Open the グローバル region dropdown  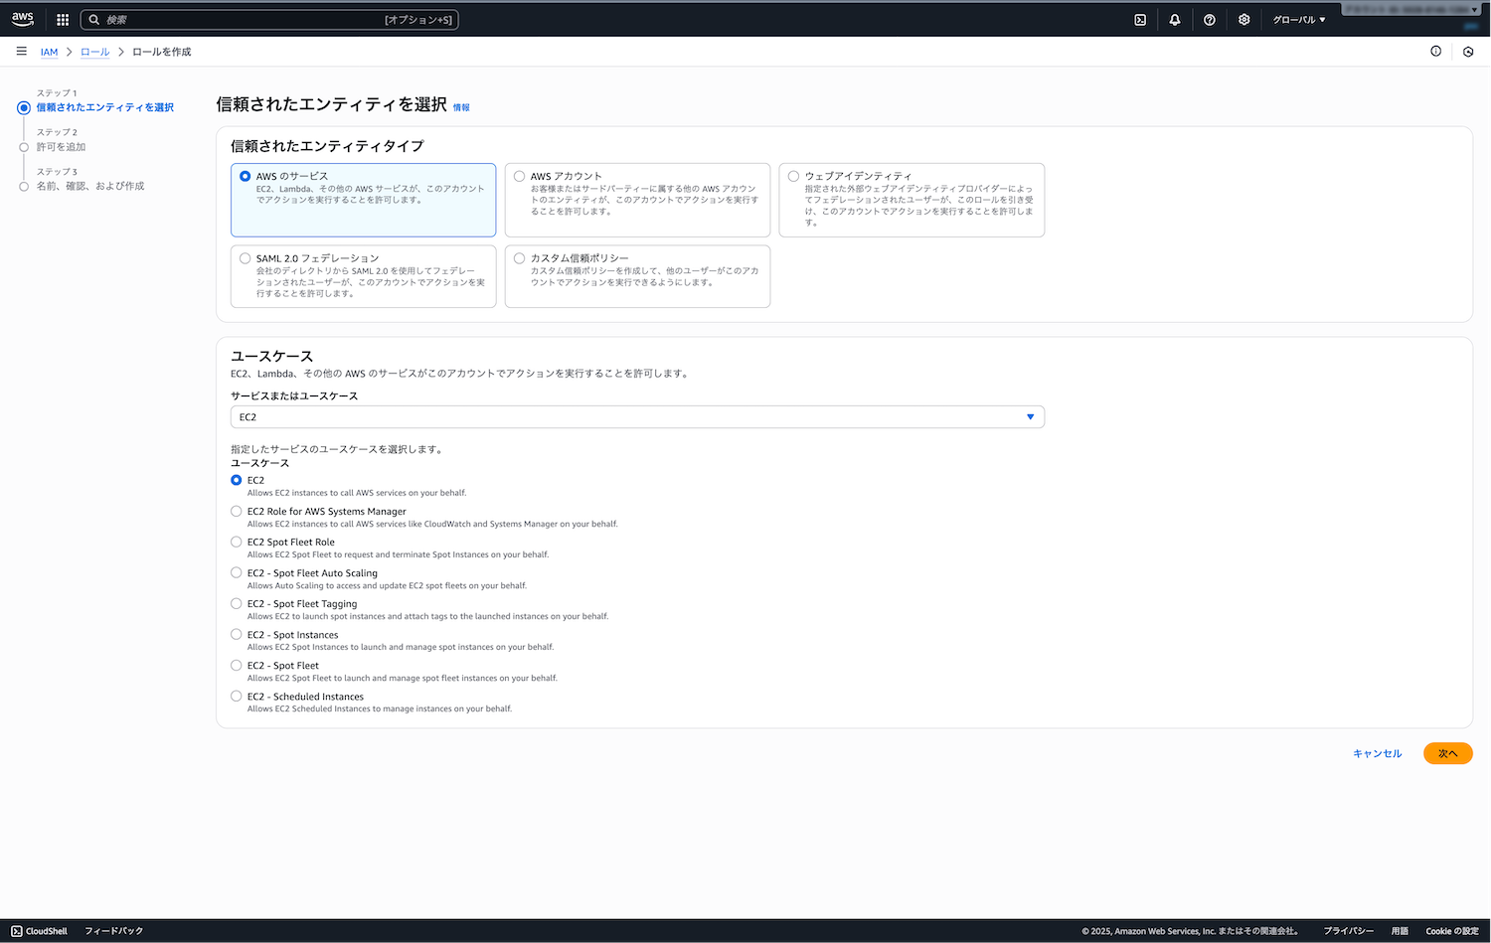coord(1298,20)
